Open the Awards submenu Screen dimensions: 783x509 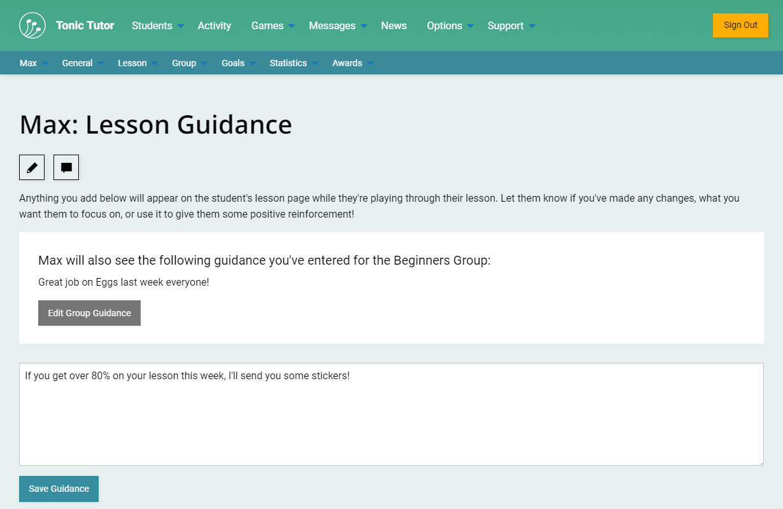coord(352,63)
